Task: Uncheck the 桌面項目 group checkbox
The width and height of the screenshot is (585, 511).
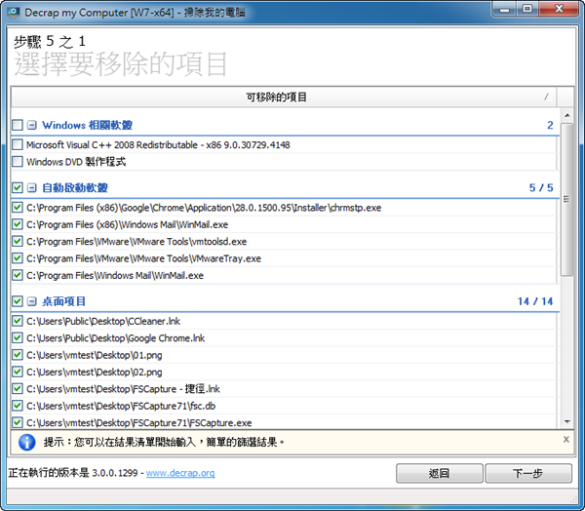Action: tap(18, 301)
